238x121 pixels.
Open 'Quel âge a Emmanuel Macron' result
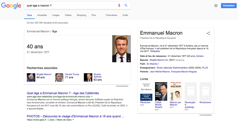click(x=63, y=93)
